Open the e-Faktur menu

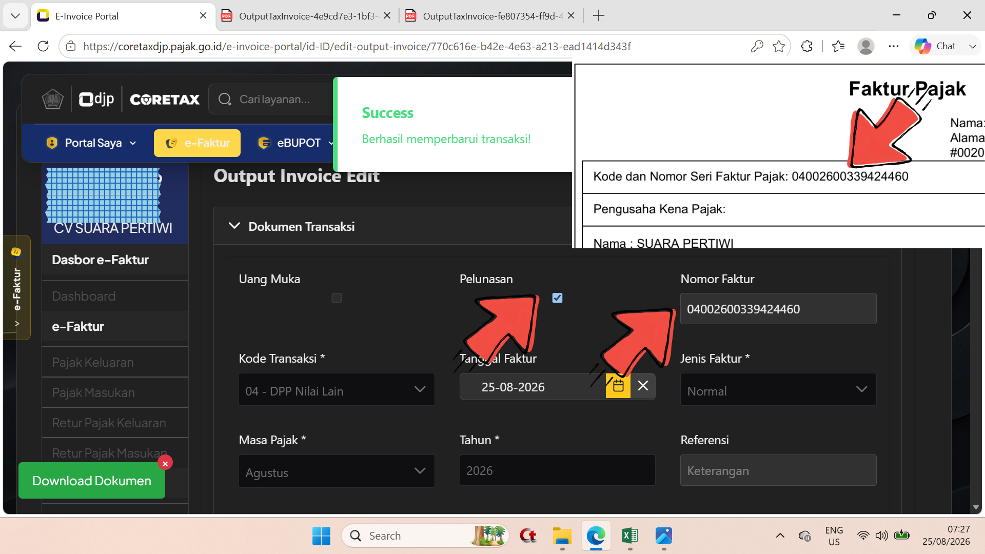[197, 143]
